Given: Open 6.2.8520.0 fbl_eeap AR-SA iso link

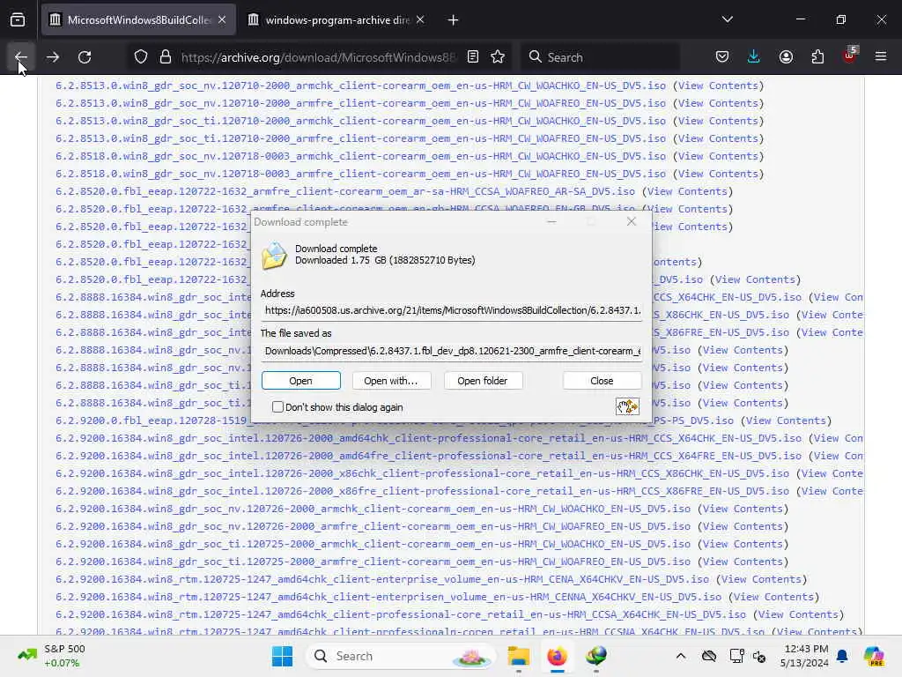Looking at the screenshot, I should (345, 191).
